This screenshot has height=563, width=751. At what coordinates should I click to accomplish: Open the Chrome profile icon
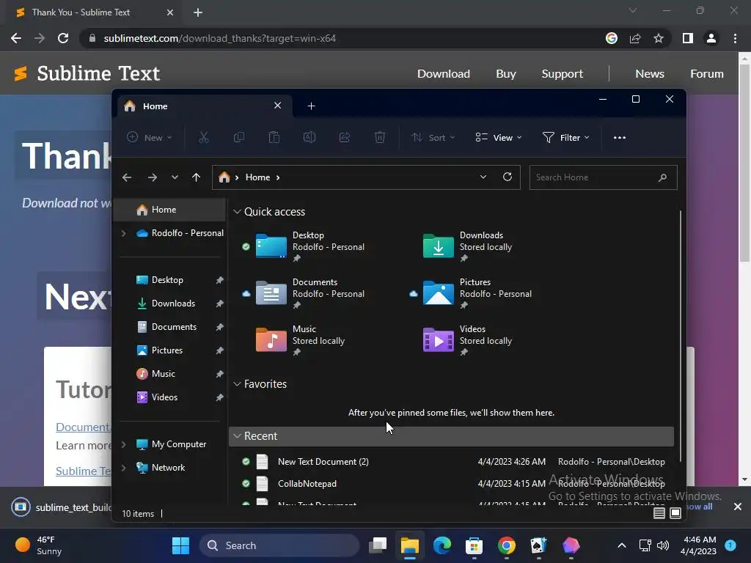tap(711, 38)
